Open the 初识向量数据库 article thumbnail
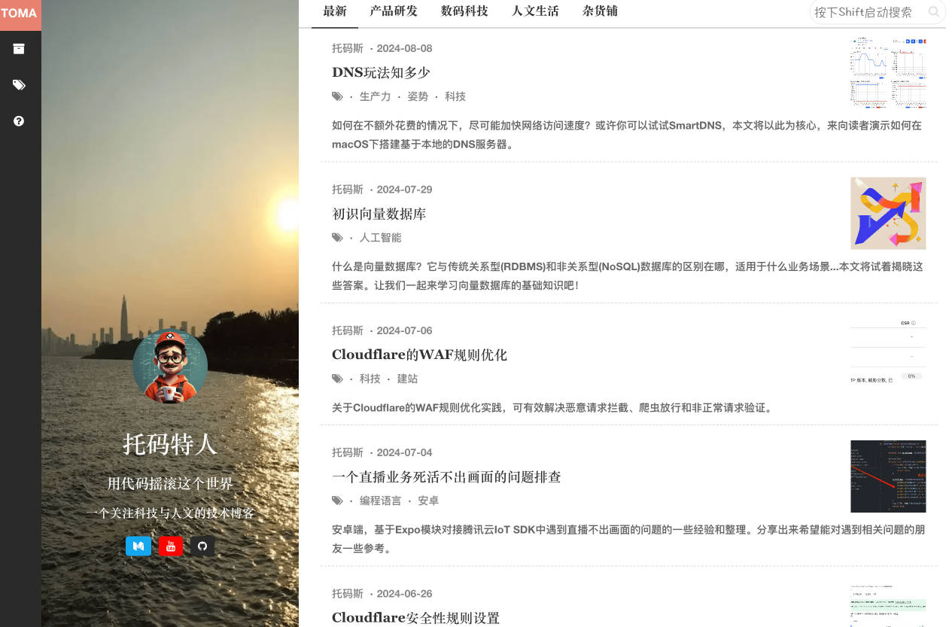Viewport: 952px width, 627px height. [x=888, y=213]
